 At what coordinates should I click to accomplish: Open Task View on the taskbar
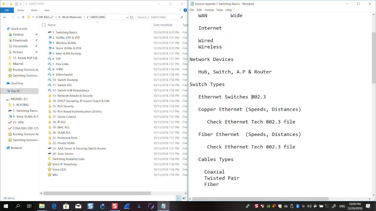coord(29,206)
